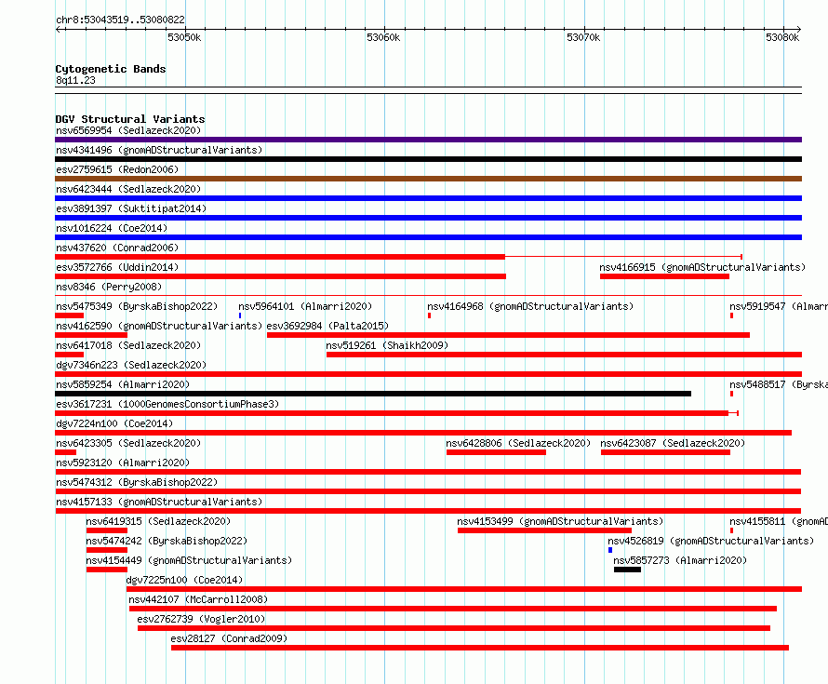Click nsv4157133 (gnomADStructuralVariants) label
This screenshot has width=828, height=684.
point(159,502)
